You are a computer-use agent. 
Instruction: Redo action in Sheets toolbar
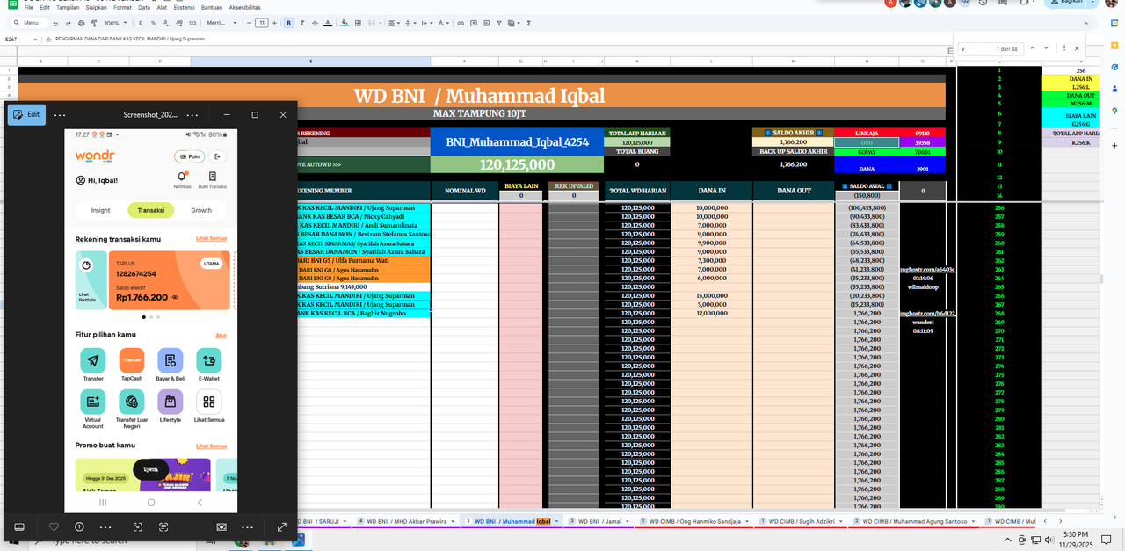pyautogui.click(x=68, y=23)
